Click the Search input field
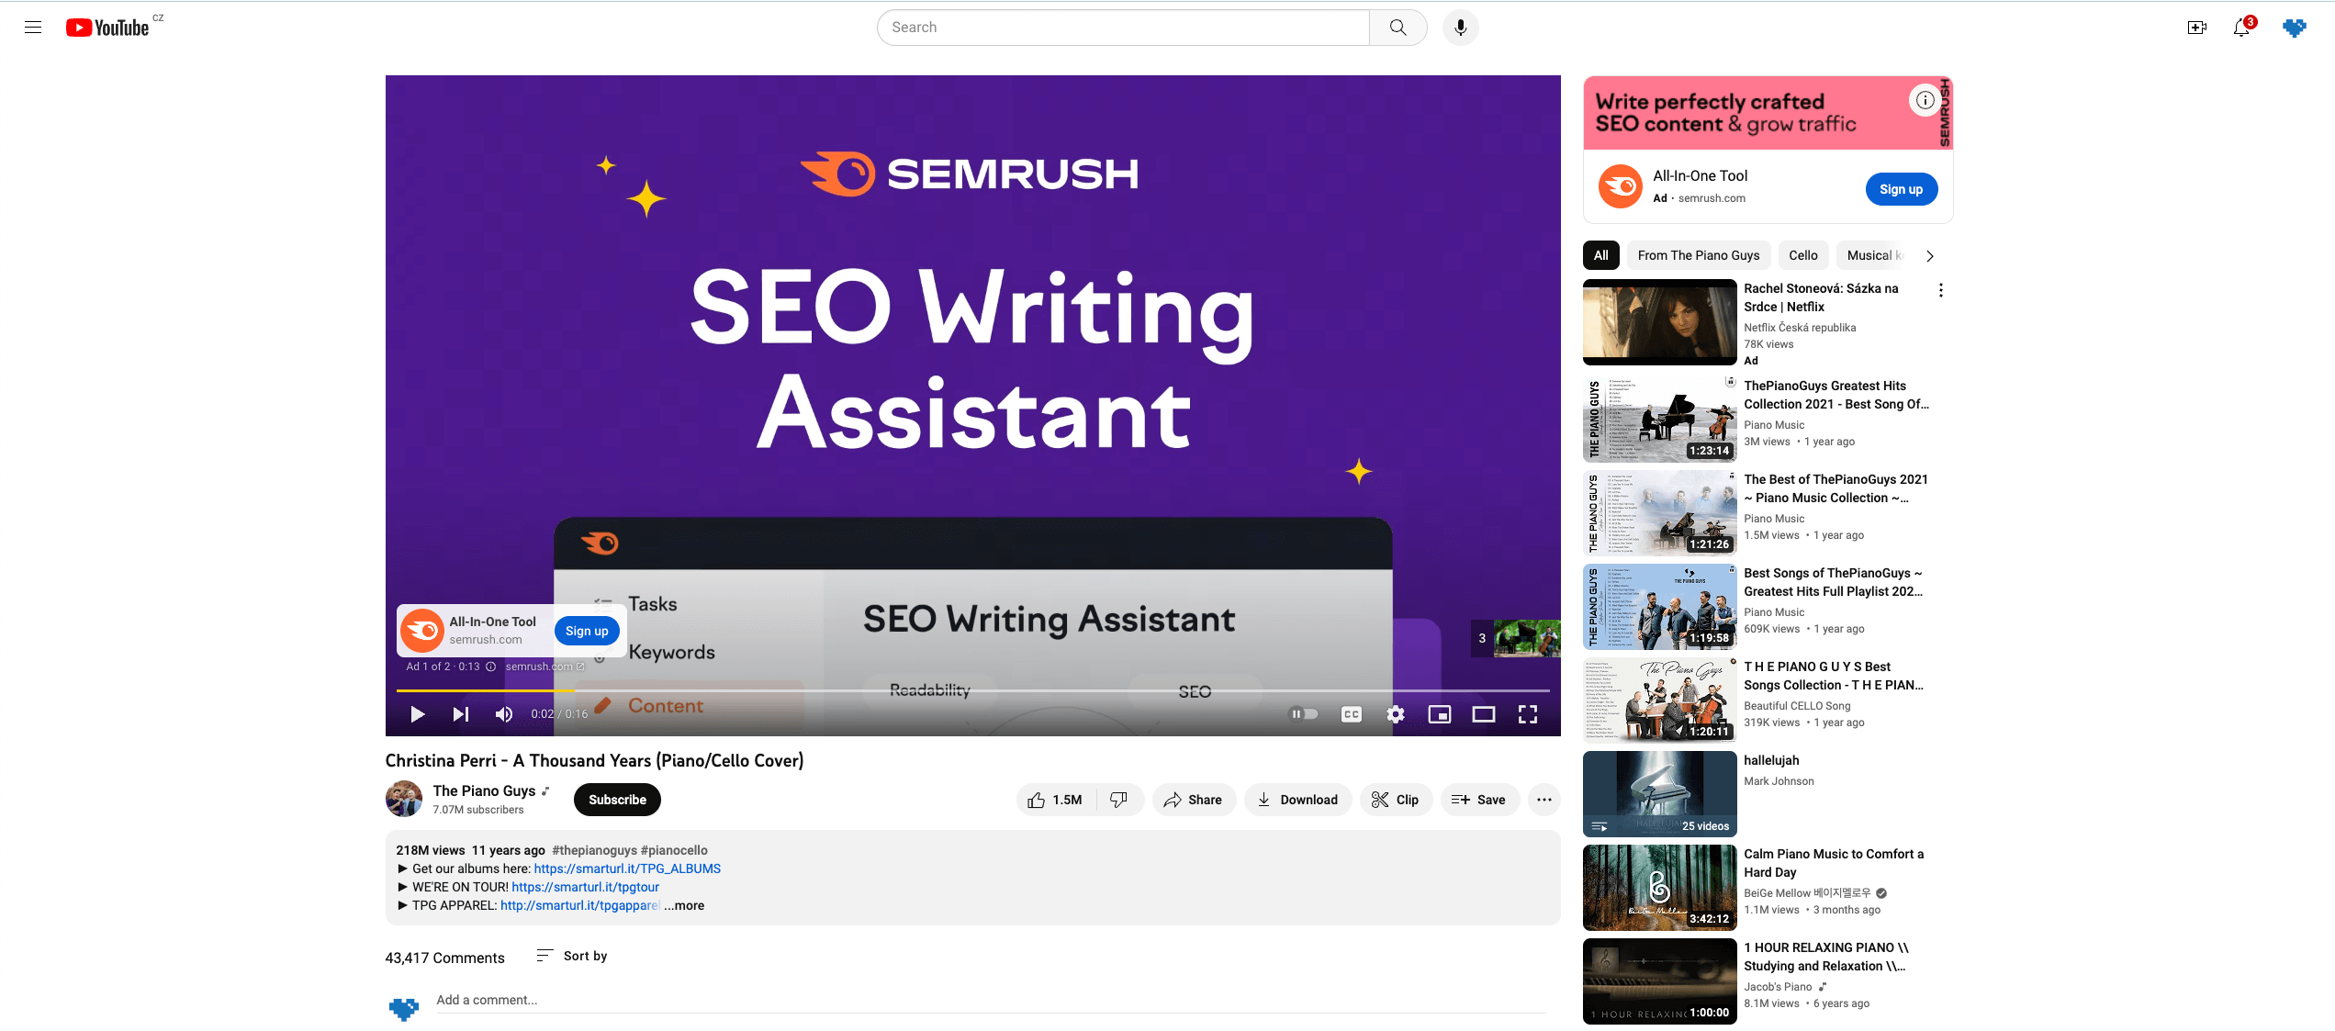 coord(1123,28)
